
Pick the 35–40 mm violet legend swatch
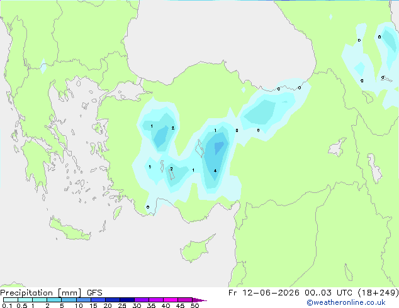pyautogui.click(x=156, y=300)
